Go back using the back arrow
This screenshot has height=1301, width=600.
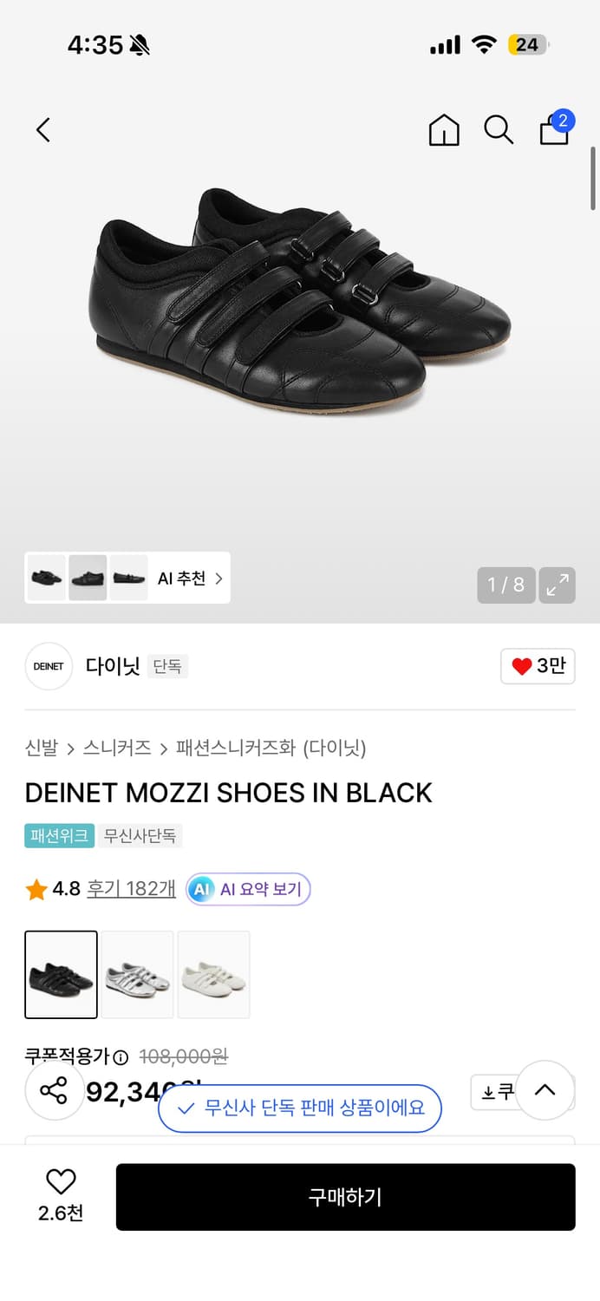tap(42, 128)
